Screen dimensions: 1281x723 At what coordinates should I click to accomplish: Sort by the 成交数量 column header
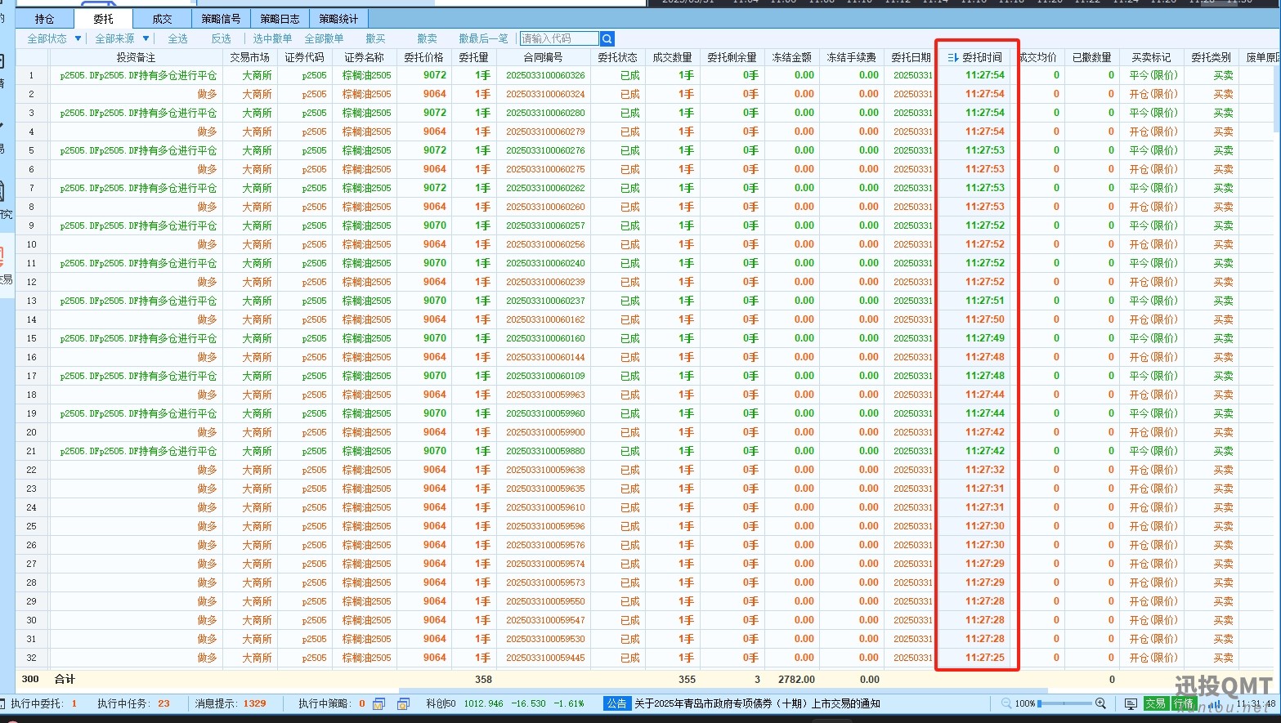click(672, 57)
